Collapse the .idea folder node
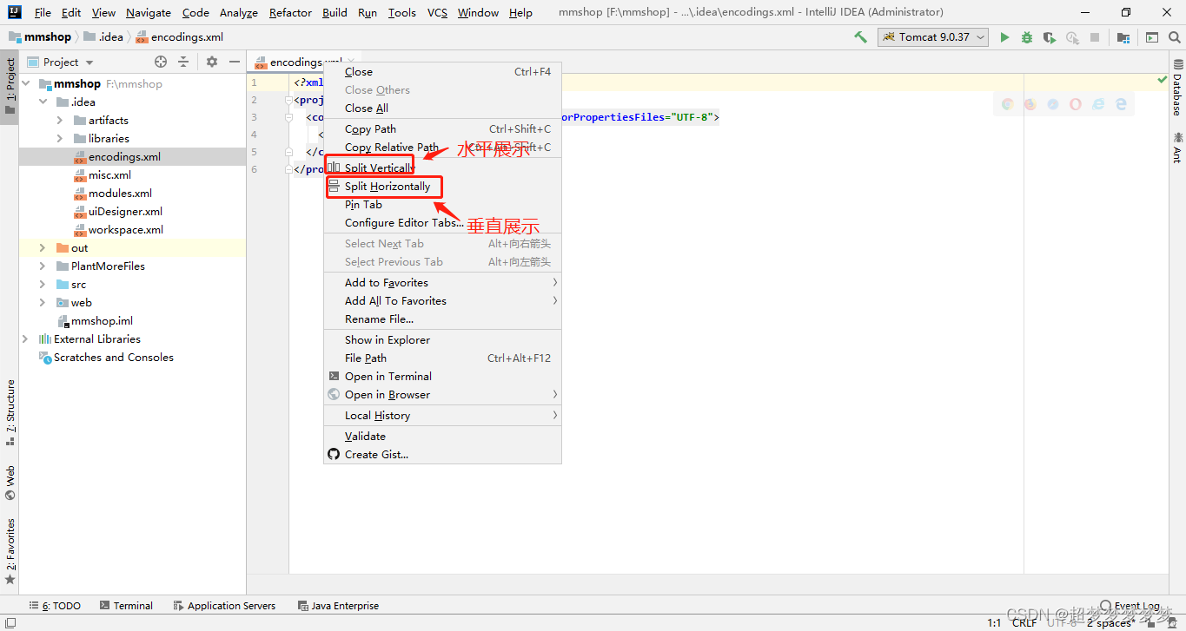 click(x=43, y=102)
